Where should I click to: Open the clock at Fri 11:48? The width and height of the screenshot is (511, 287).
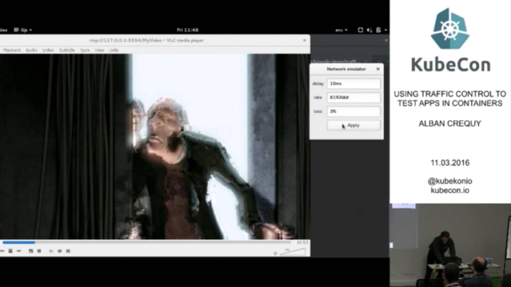pos(188,30)
